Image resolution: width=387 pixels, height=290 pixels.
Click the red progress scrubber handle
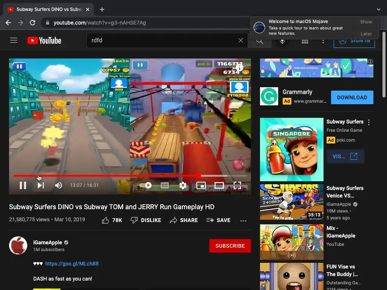click(199, 176)
